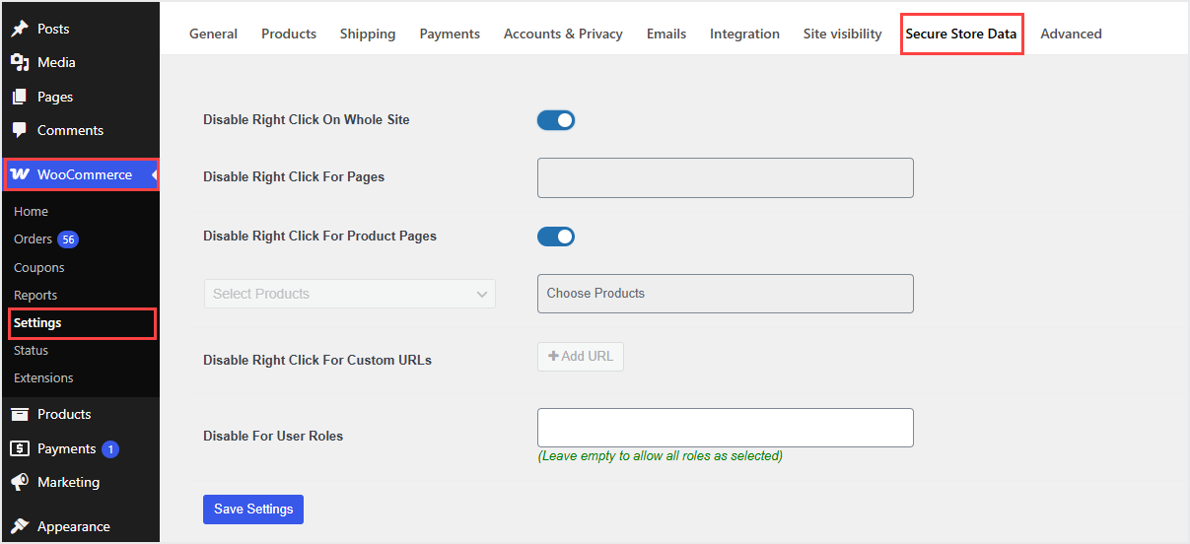The image size is (1190, 544).
Task: Click the Choose Products field
Action: [725, 294]
